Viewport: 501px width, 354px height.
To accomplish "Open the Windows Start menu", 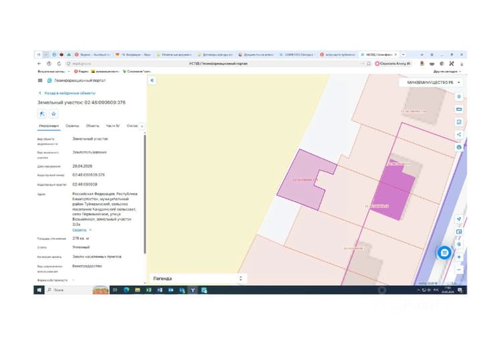I will (x=39, y=290).
